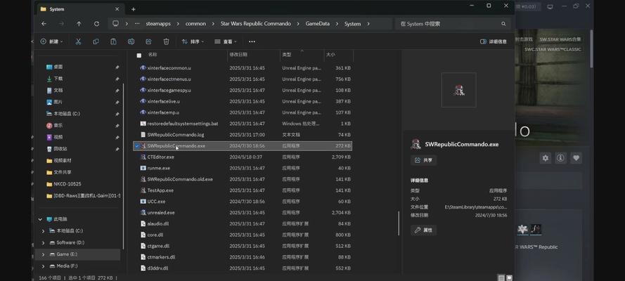Click the SW.STAR WARS collection tag in Steam
The image size is (625, 281).
pos(560,39)
